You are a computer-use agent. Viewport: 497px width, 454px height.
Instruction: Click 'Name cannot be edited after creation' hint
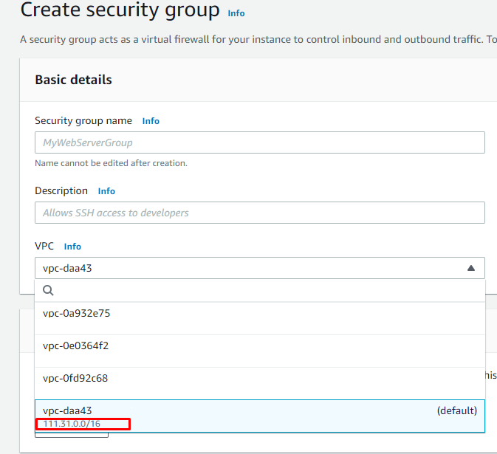click(x=111, y=163)
